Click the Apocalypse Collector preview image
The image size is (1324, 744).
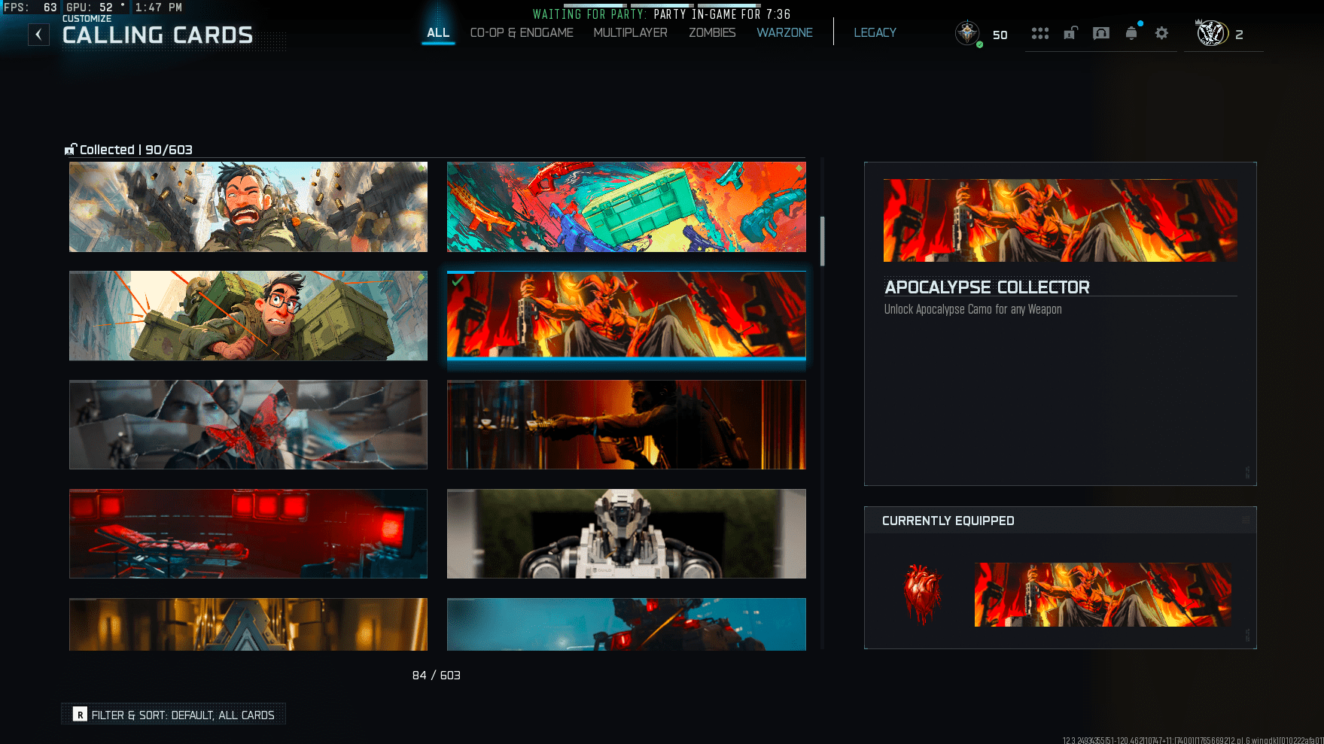(x=1060, y=220)
